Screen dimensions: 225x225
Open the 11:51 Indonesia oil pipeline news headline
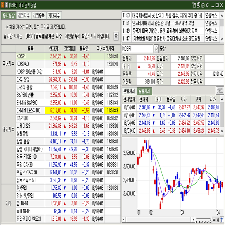tap(163, 23)
